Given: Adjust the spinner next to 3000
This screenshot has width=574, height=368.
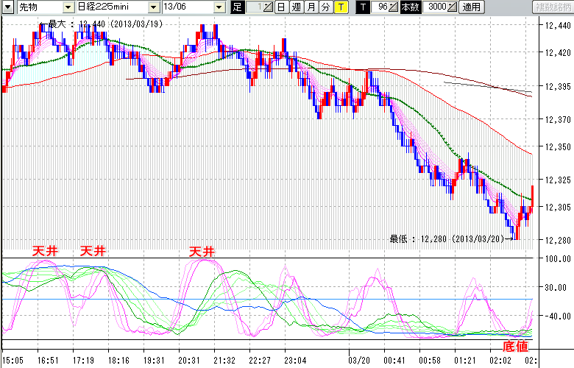Looking at the screenshot, I should pos(451,7).
